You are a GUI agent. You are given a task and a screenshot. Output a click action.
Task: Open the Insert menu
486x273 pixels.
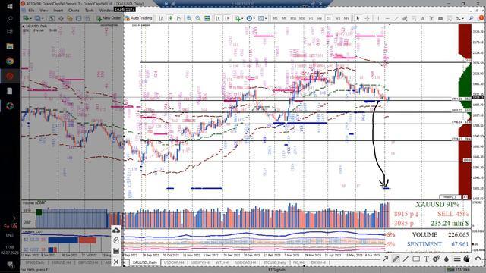tap(58, 11)
